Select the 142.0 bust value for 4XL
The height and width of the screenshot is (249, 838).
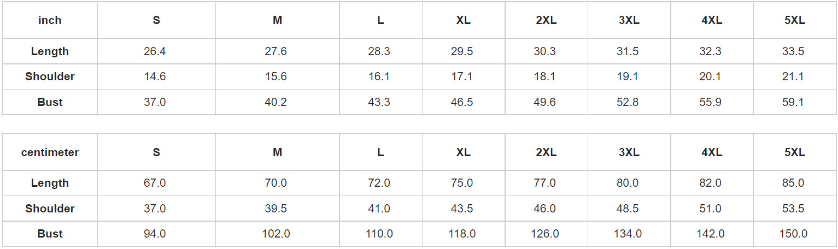[x=710, y=234]
